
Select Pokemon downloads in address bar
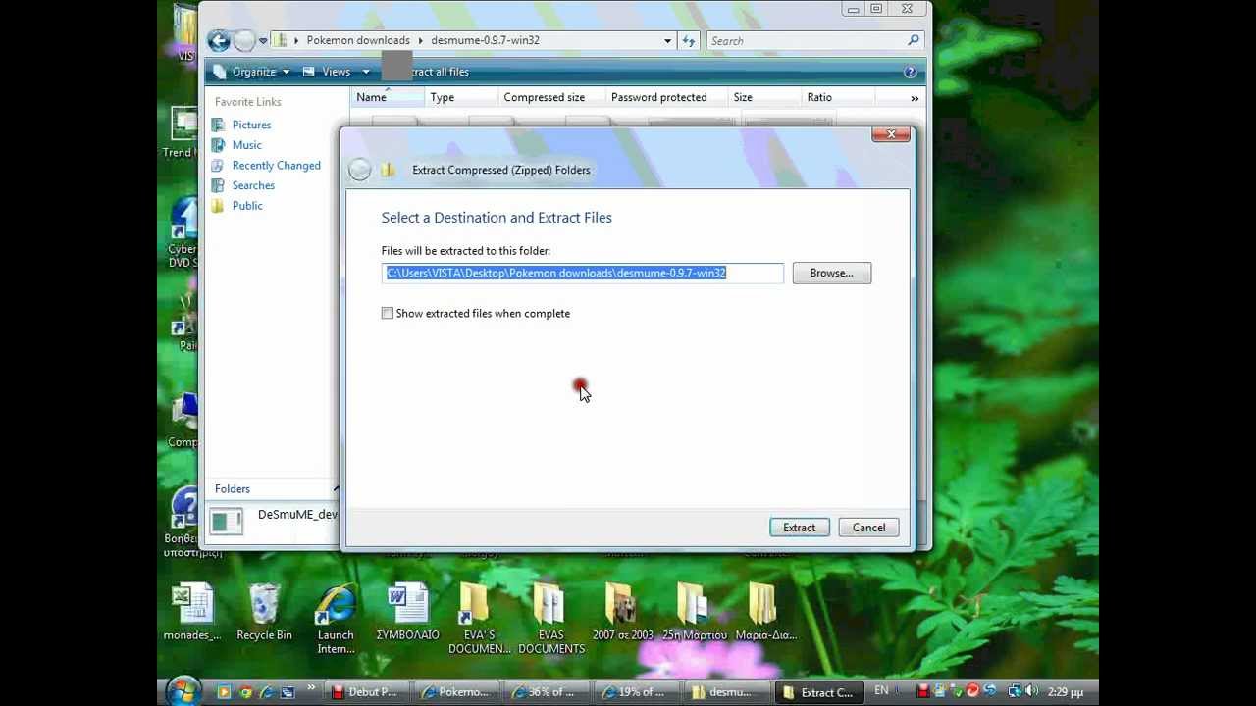click(x=358, y=40)
